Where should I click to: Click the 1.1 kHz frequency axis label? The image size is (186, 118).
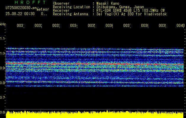(2, 38)
